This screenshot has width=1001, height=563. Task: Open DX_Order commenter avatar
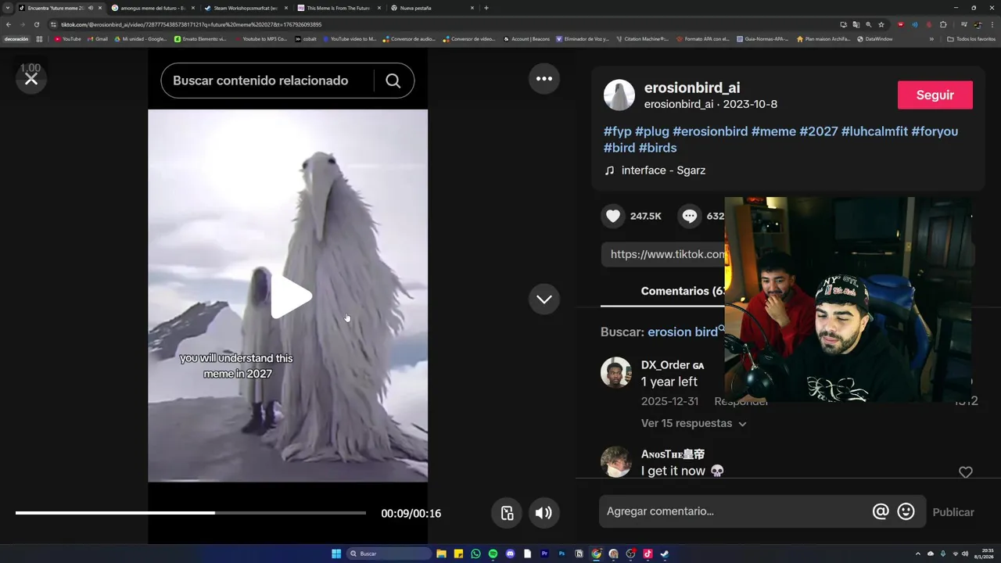point(616,372)
